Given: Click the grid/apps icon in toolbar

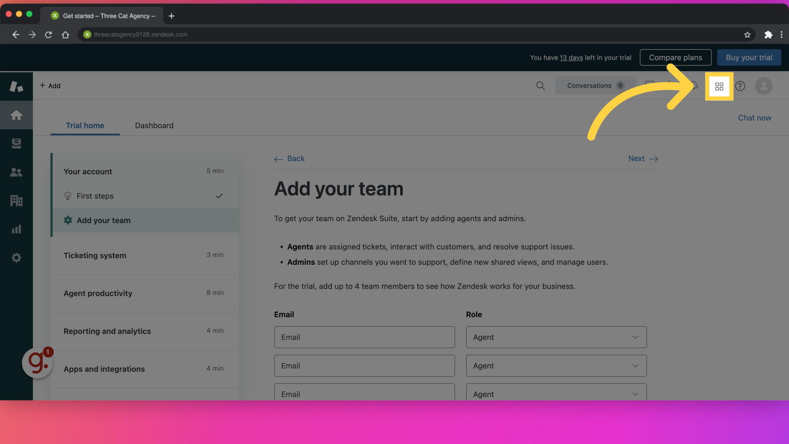Looking at the screenshot, I should point(719,86).
